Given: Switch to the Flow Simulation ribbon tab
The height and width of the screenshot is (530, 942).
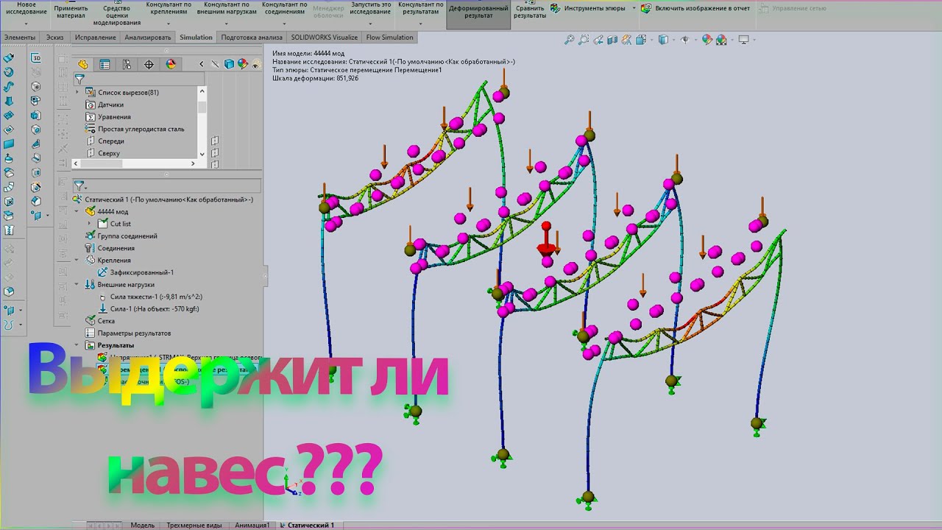Looking at the screenshot, I should tap(390, 37).
